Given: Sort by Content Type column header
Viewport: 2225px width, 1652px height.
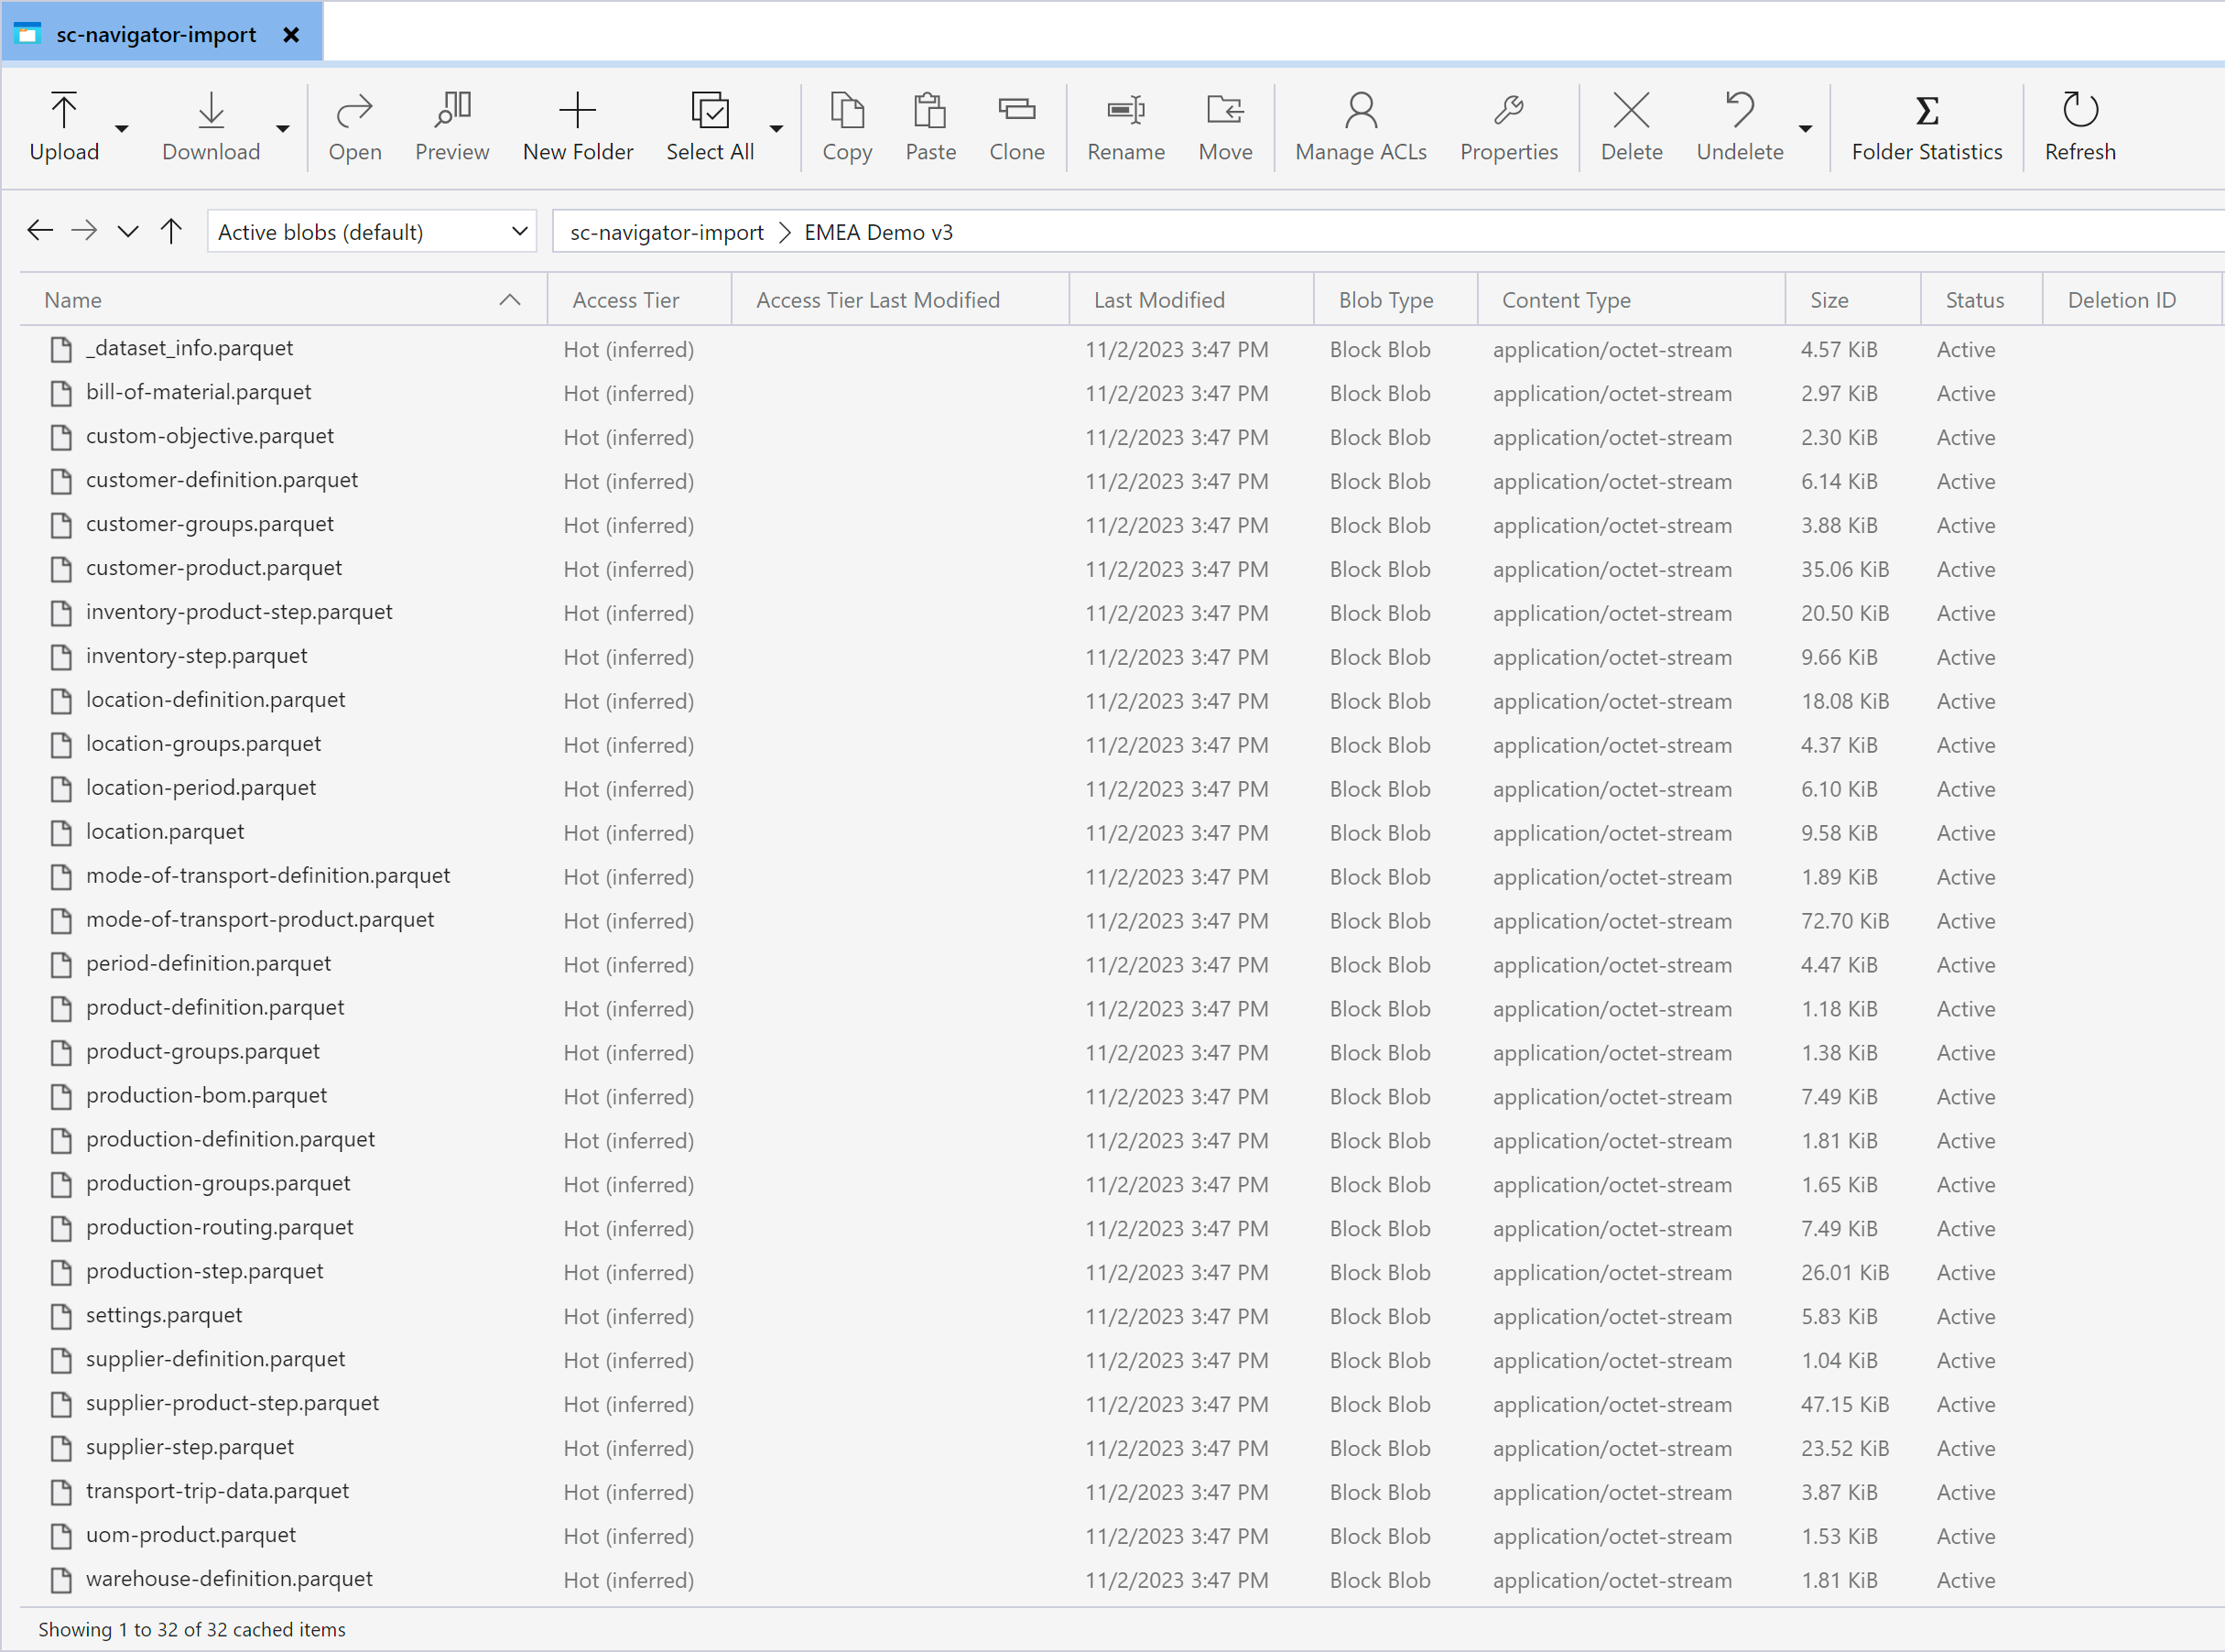Looking at the screenshot, I should point(1632,300).
